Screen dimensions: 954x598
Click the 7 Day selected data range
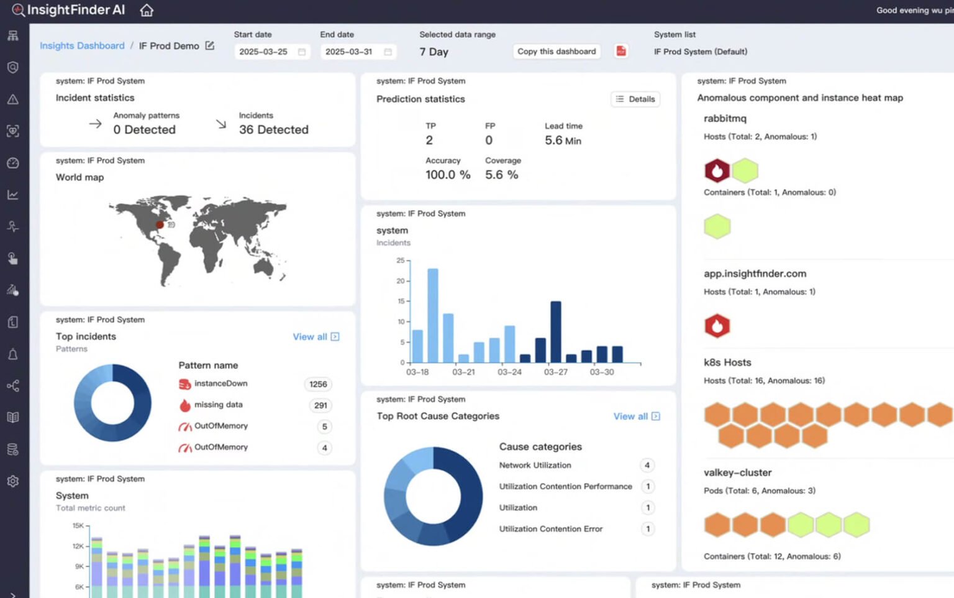(434, 52)
